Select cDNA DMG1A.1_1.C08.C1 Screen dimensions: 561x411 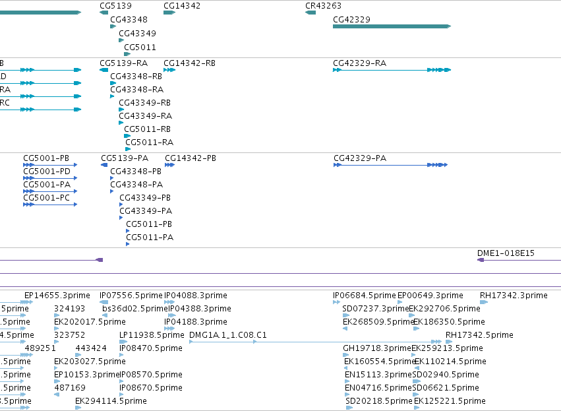pos(227,335)
